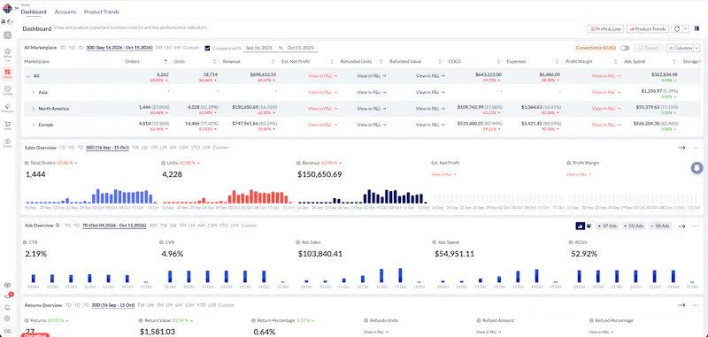Select YTD range in Returns Overview

201,305
